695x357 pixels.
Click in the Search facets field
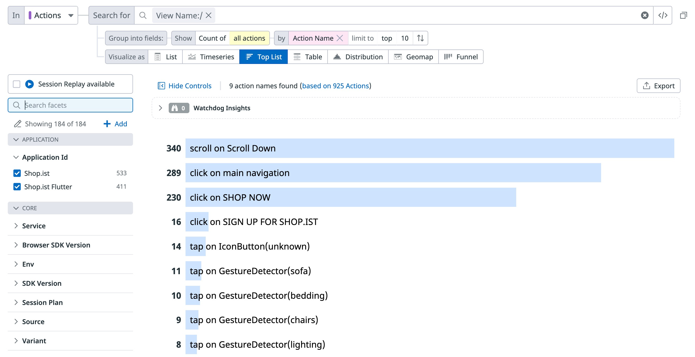[70, 105]
